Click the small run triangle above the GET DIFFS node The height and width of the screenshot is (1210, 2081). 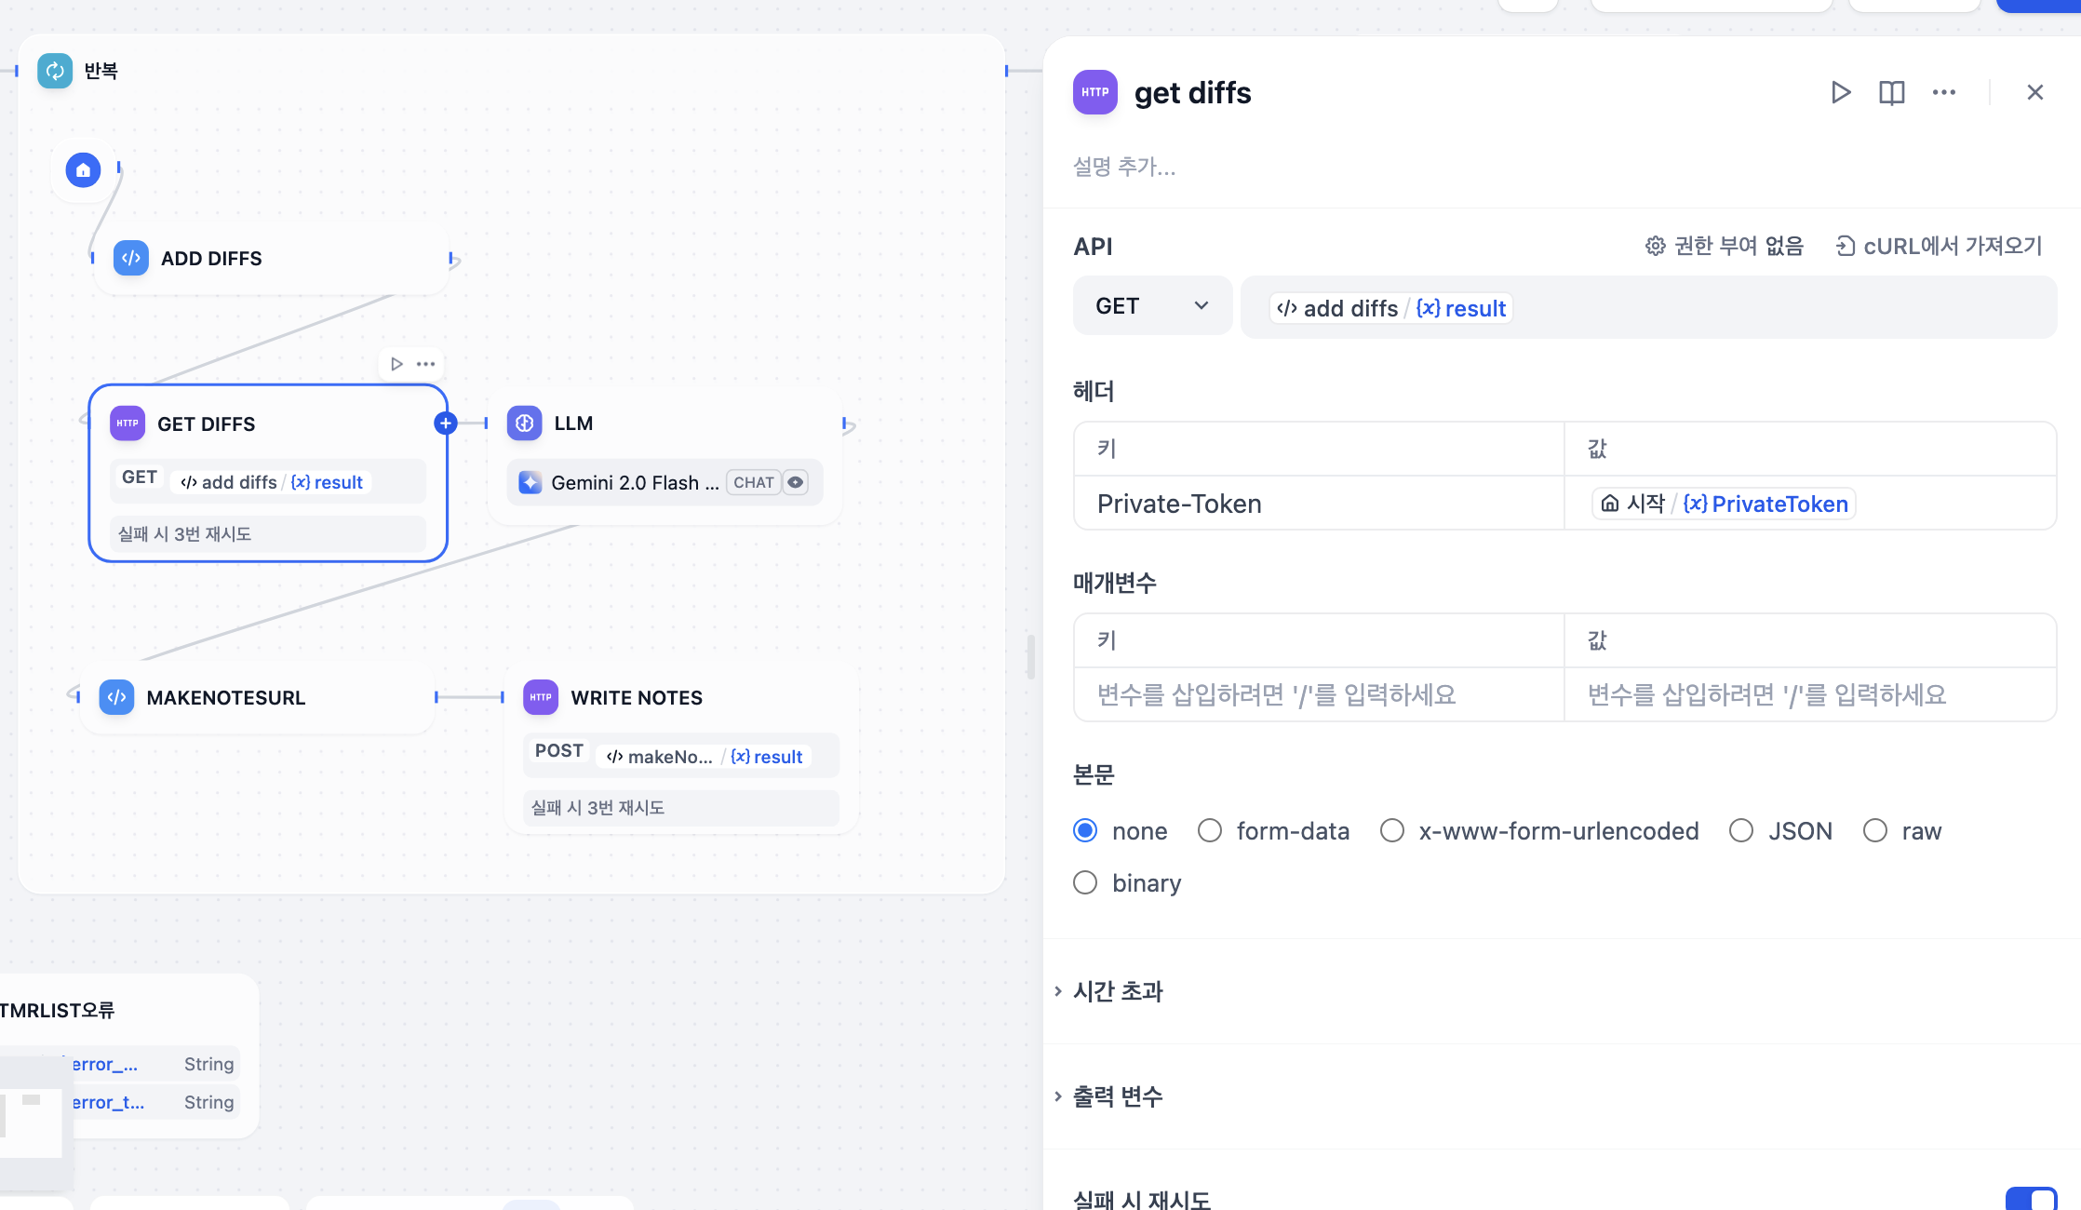397,364
